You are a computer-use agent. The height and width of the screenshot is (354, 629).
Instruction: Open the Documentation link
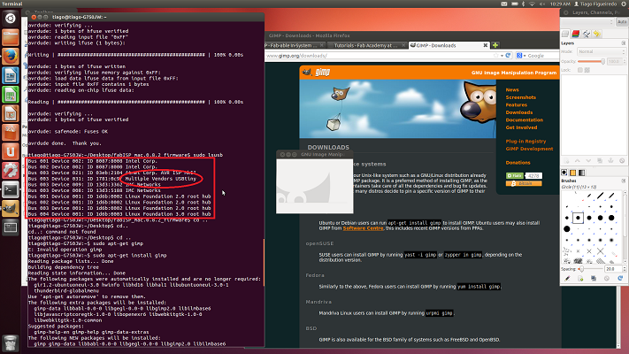coord(525,120)
